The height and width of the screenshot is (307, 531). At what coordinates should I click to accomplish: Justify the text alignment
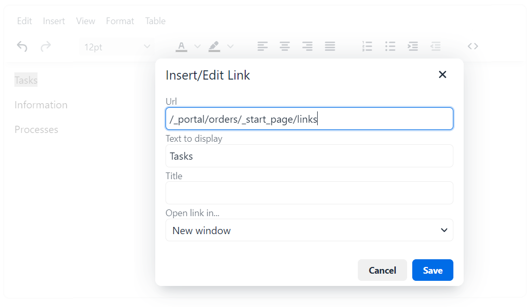pos(330,46)
